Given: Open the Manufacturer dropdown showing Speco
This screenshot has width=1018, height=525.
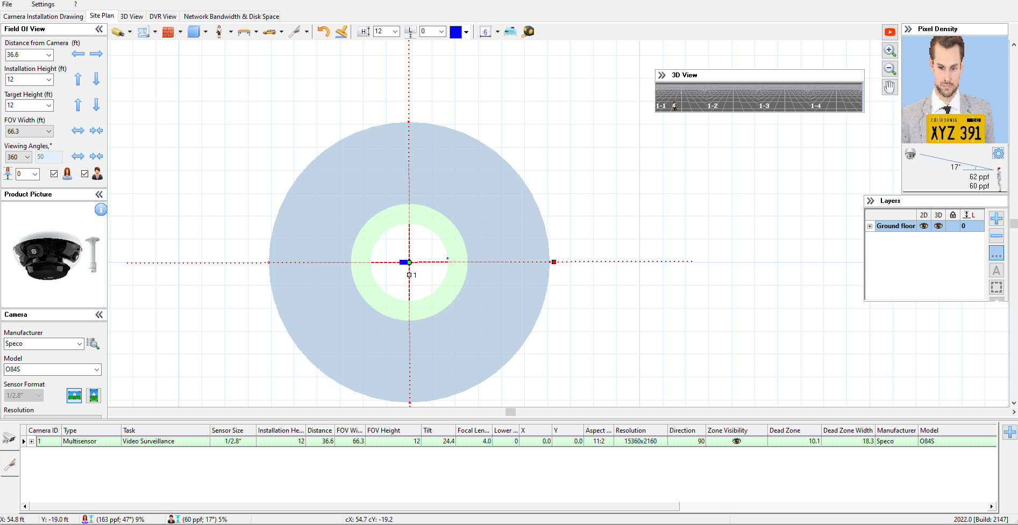Looking at the screenshot, I should tap(44, 344).
